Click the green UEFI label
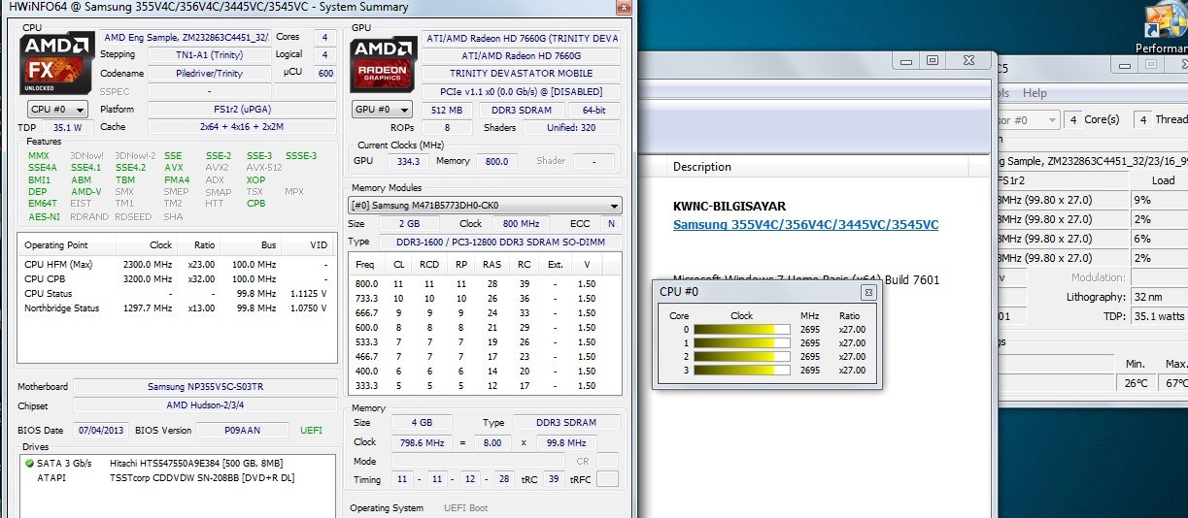Viewport: 1188px width, 518px height. click(x=313, y=430)
